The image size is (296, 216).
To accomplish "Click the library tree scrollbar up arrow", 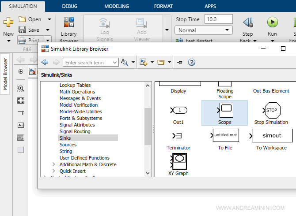I will 148,86.
